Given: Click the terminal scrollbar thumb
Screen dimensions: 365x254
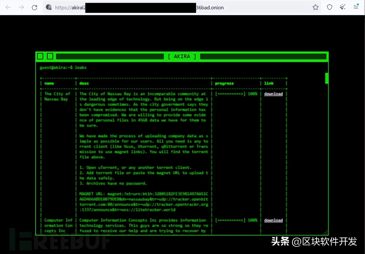Looking at the screenshot, I should click(326, 78).
